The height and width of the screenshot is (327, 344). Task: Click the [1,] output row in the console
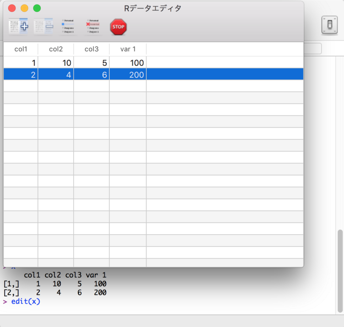(x=55, y=284)
